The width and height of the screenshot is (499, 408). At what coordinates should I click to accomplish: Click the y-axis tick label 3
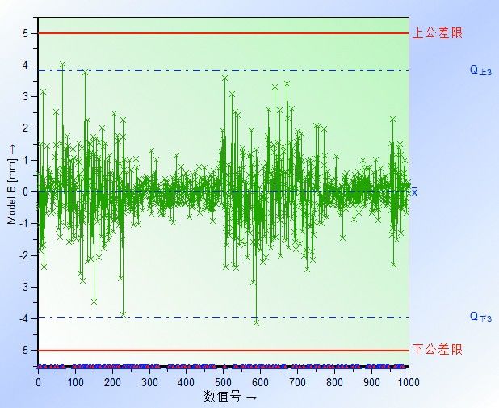27,96
